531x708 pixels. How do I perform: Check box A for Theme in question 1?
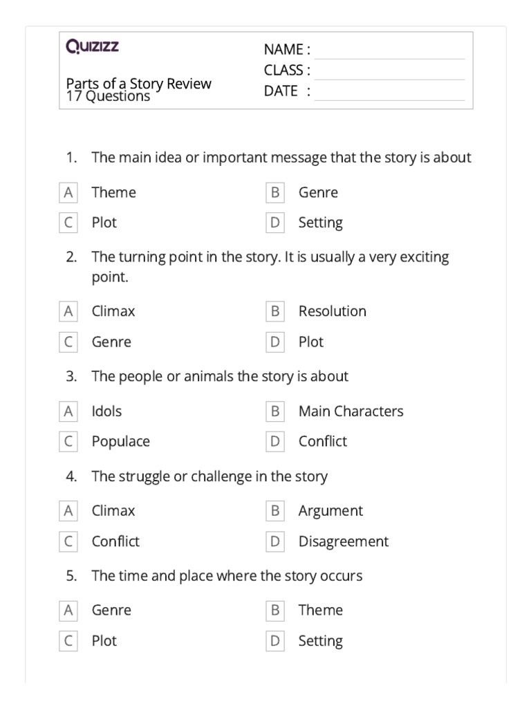click(68, 192)
